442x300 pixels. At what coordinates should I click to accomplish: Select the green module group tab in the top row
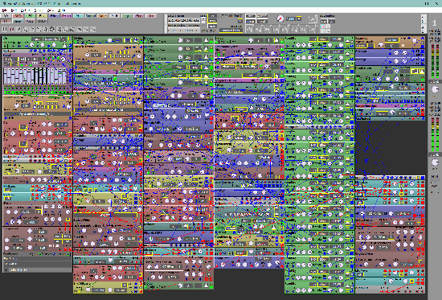30,16
